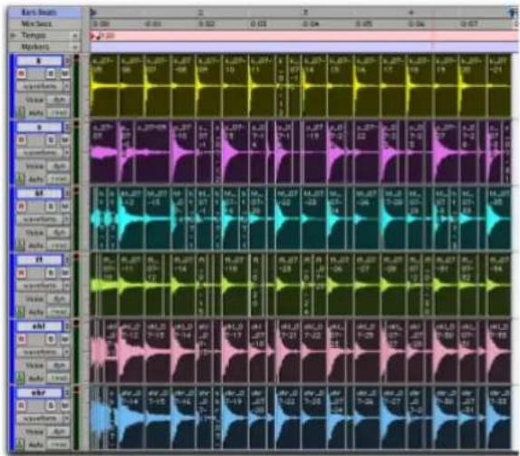520x456 pixels.
Task: Solo the s track
Action: coord(51,140)
